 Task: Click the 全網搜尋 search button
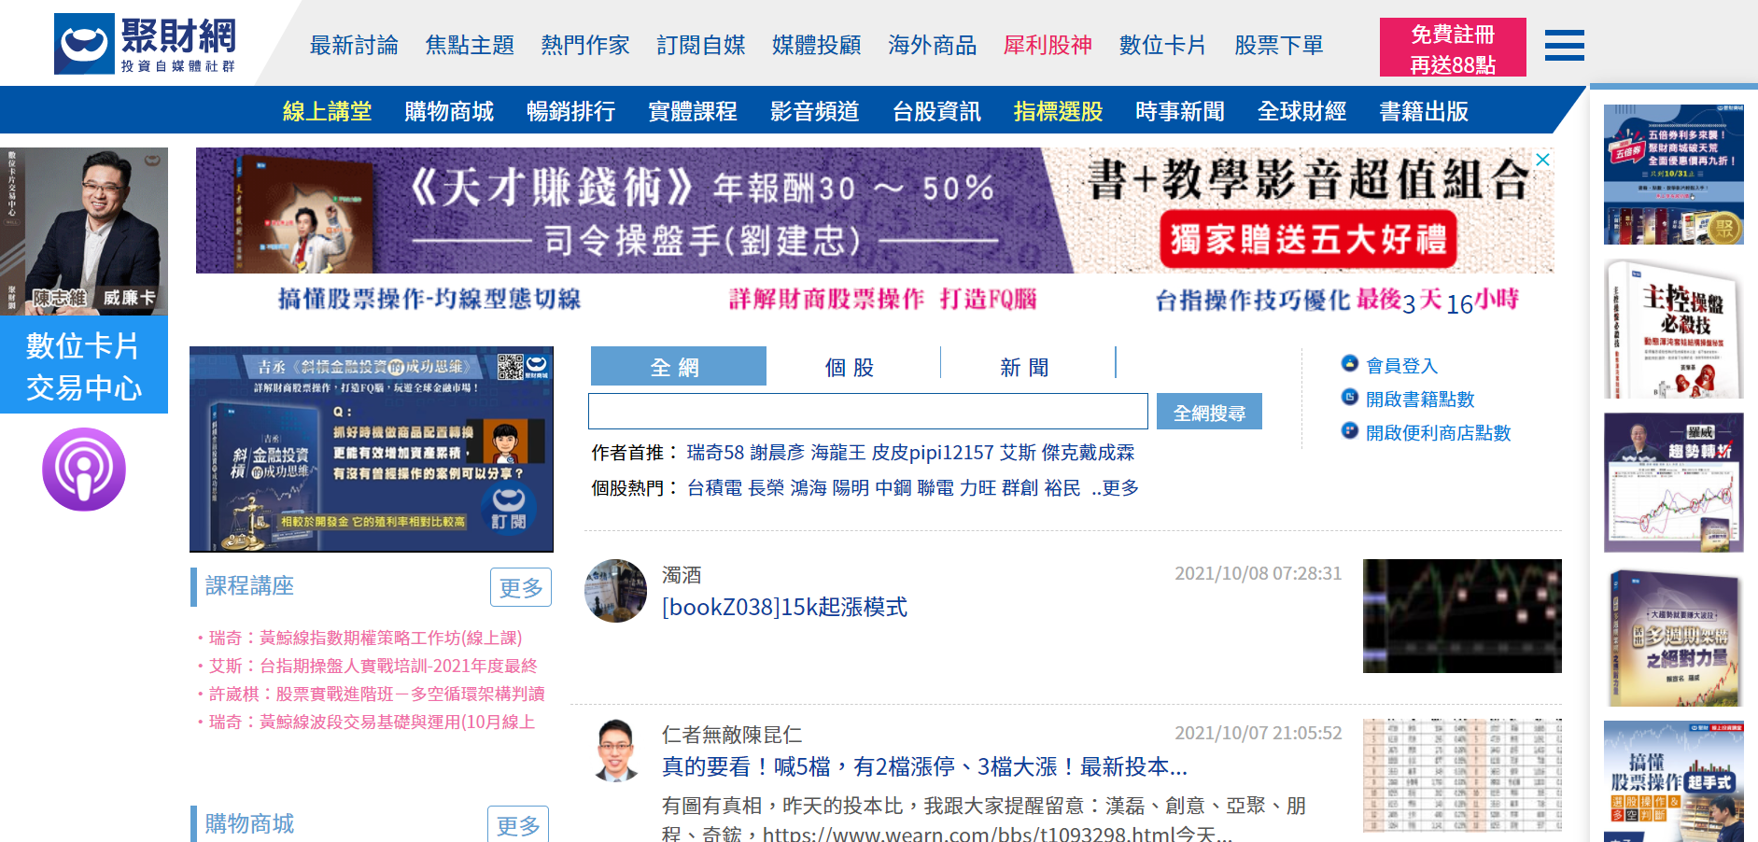coord(1209,412)
